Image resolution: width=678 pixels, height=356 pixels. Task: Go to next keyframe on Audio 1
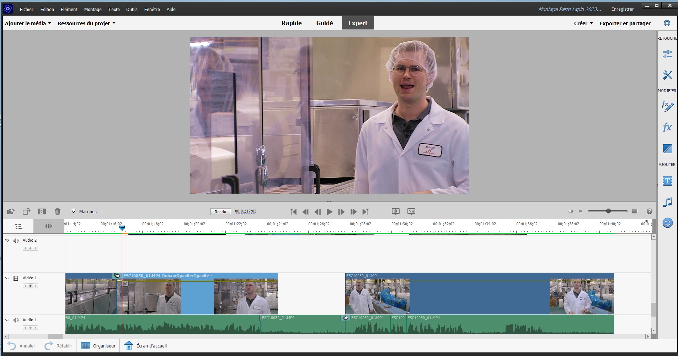(x=35, y=328)
